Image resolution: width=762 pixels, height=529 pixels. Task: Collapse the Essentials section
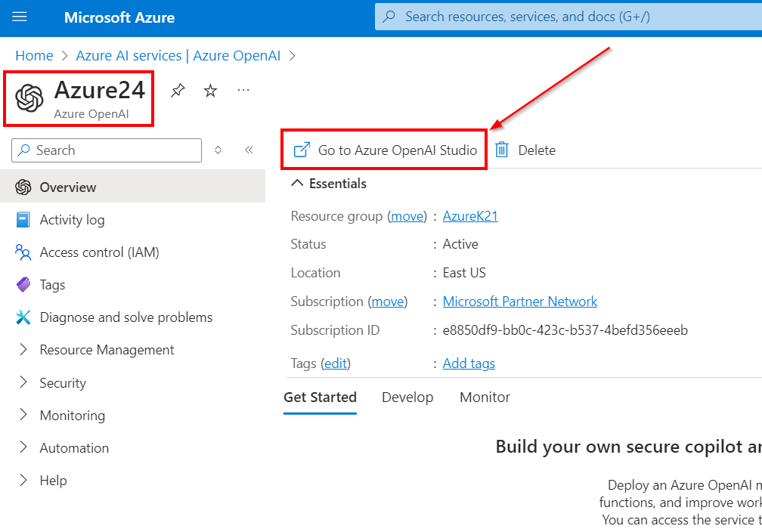[x=298, y=184]
